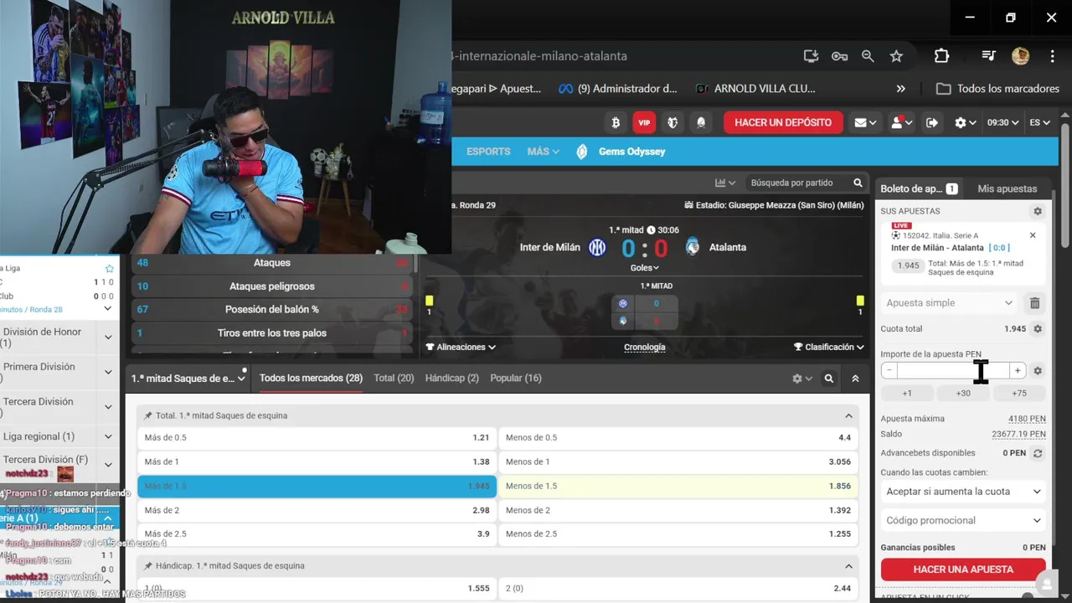Click HACER UNA APUESTA button
The image size is (1072, 603).
(963, 569)
